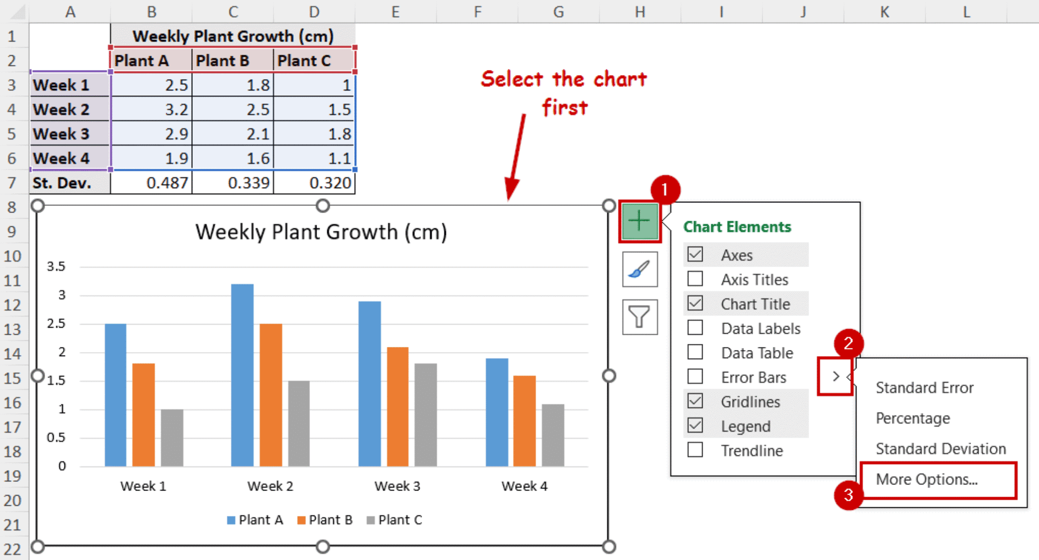The image size is (1039, 560).
Task: Click the chart title Weekly Plant Growth
Action: (322, 232)
